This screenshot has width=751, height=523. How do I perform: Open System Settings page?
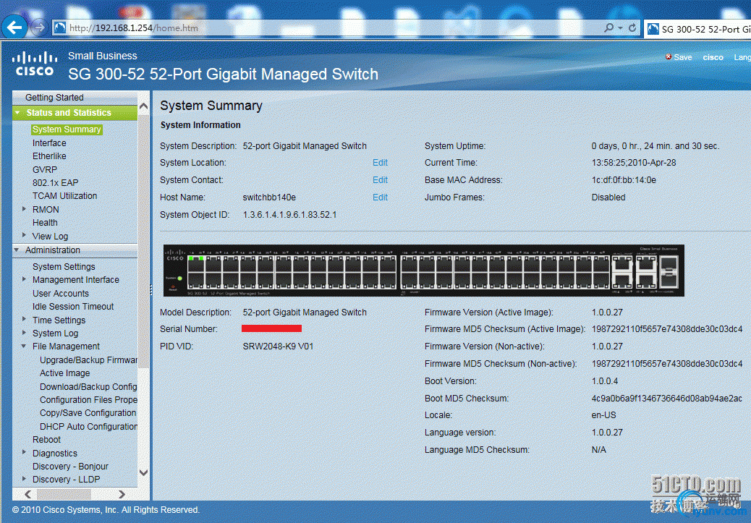(64, 266)
